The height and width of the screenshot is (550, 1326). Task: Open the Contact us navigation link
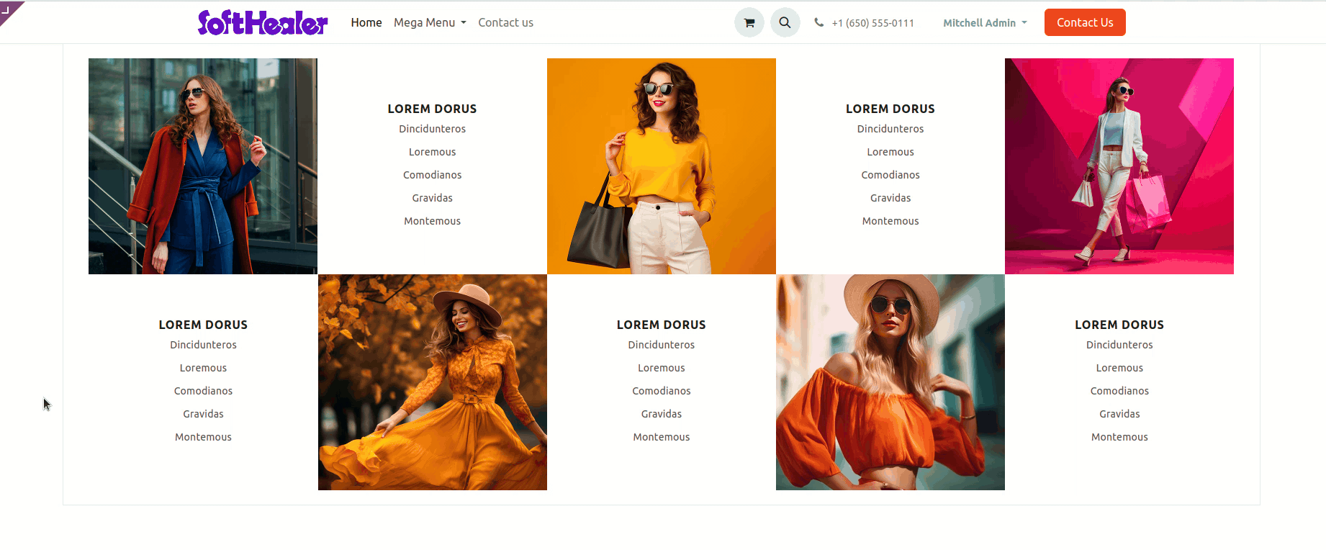pos(506,22)
